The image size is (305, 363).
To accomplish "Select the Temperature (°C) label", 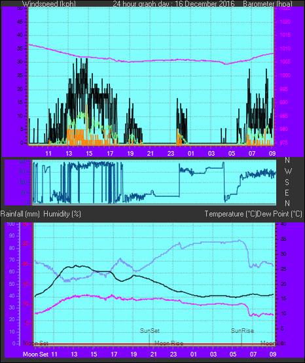I will [x=230, y=214].
